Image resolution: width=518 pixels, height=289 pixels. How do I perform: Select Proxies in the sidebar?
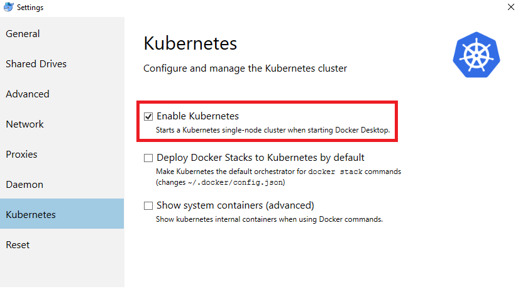click(21, 155)
